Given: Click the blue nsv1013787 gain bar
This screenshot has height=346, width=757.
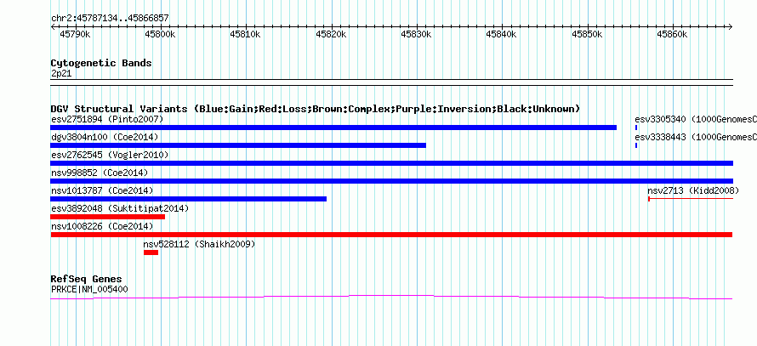Looking at the screenshot, I should [188, 199].
